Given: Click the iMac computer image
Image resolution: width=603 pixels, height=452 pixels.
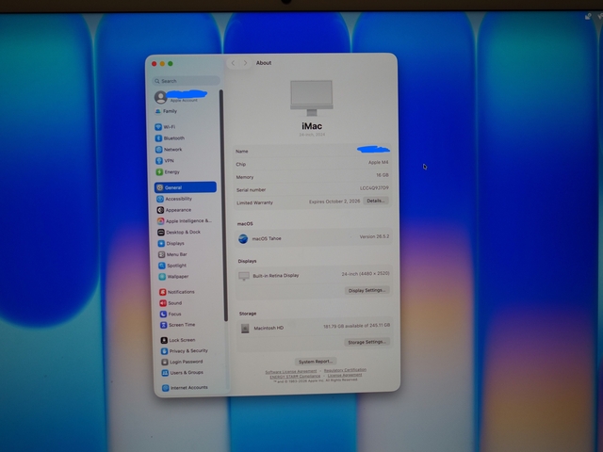Looking at the screenshot, I should pyautogui.click(x=312, y=98).
